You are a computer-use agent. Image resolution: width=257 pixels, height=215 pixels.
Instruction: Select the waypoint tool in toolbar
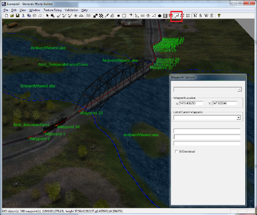point(177,16)
